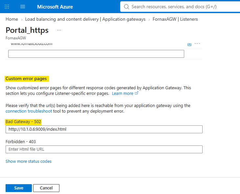Go to Home breadcrumb

point(12,19)
